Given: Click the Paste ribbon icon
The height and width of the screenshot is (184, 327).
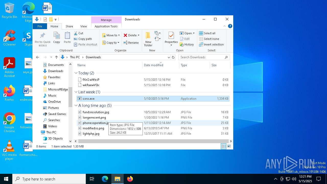Looking at the screenshot, I should point(67,38).
